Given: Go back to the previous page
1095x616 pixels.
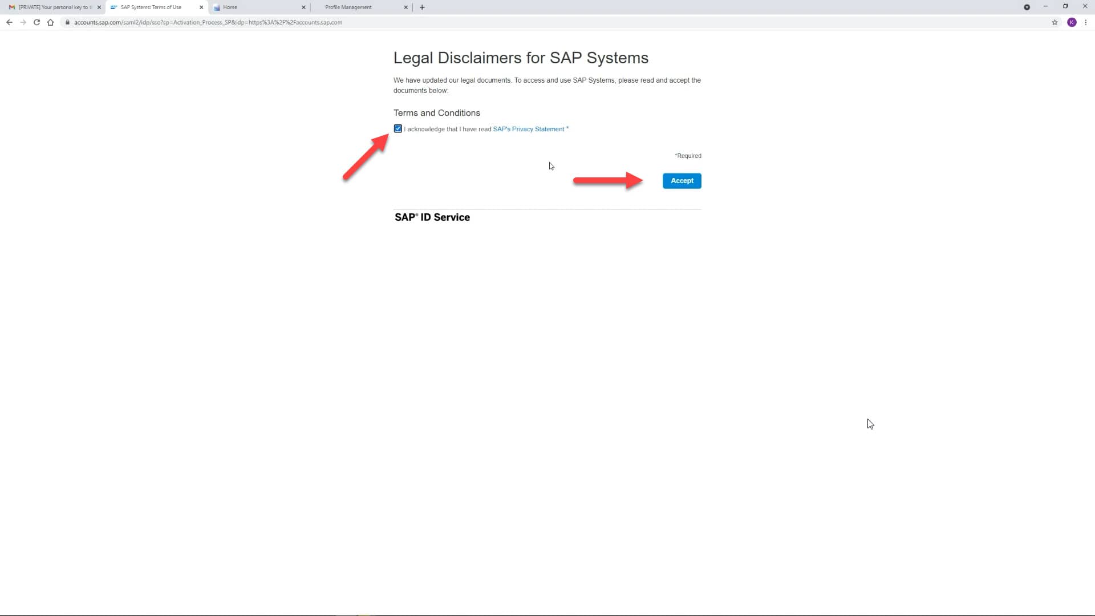Looking at the screenshot, I should [9, 22].
